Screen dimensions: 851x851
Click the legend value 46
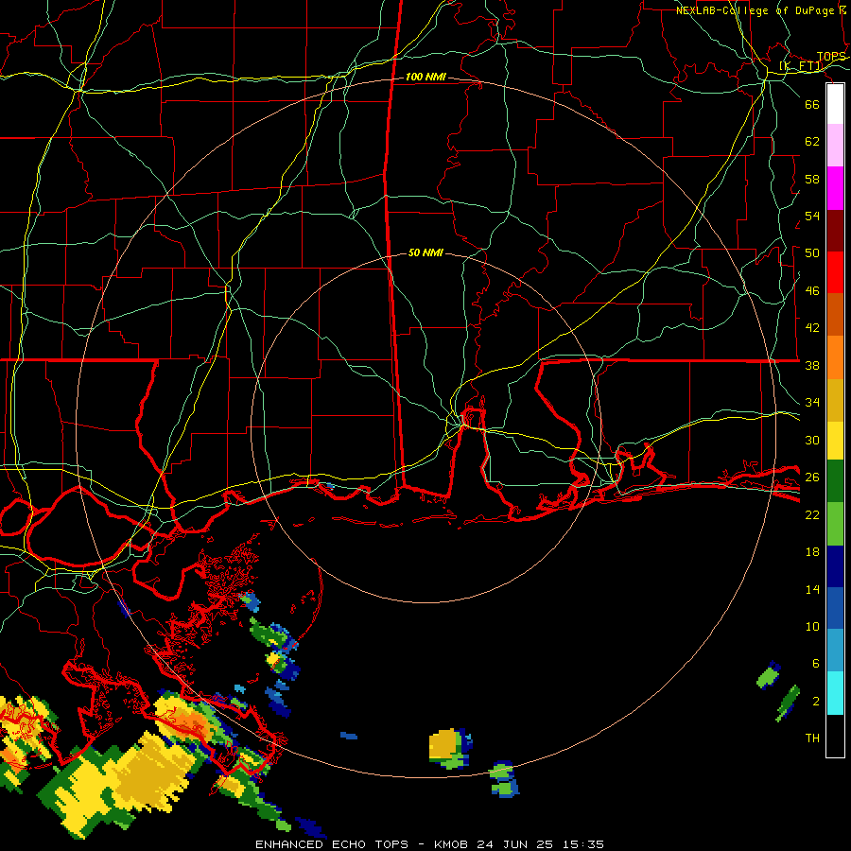click(x=812, y=291)
